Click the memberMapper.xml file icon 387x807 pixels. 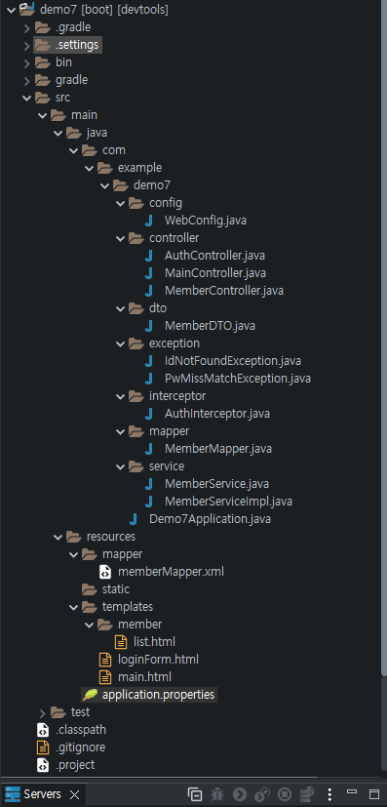click(x=105, y=572)
